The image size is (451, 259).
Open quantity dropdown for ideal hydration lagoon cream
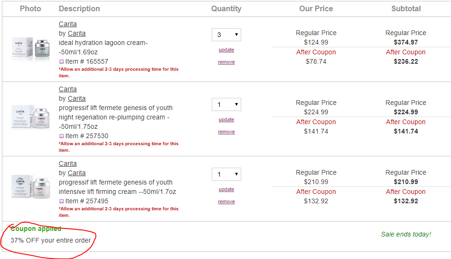point(226,35)
